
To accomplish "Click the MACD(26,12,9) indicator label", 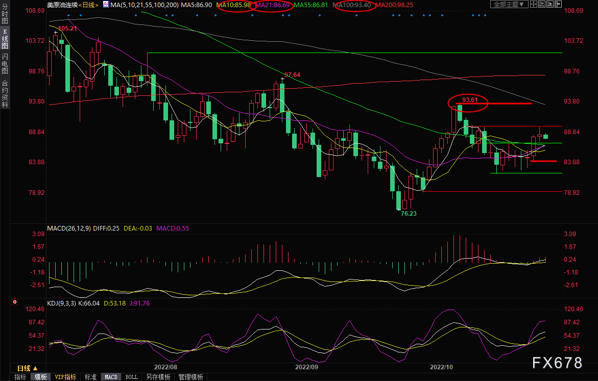I will [x=69, y=228].
